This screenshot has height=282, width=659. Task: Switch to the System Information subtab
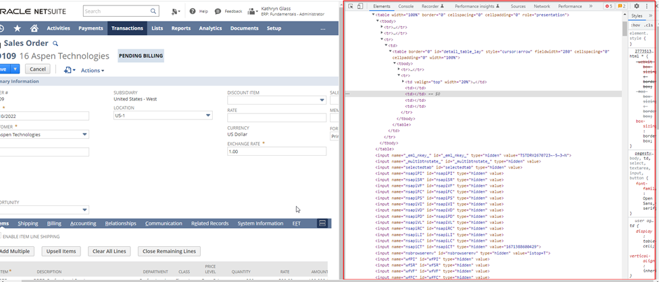point(261,223)
